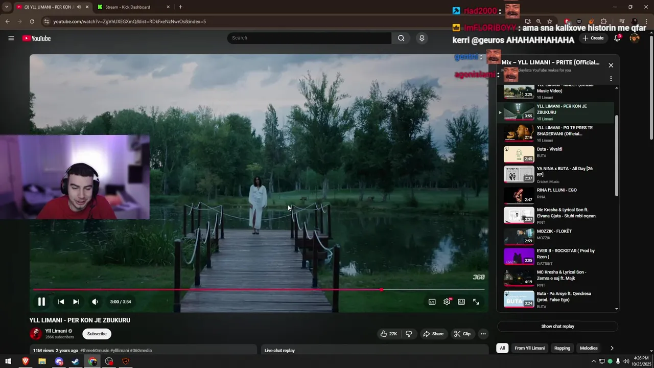
Task: Open the system volume speaker icon
Action: coord(626,361)
